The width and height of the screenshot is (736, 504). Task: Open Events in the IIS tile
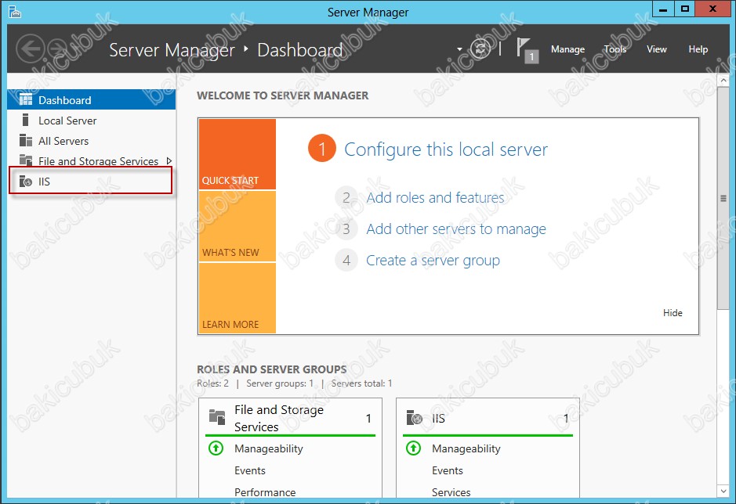click(x=448, y=470)
